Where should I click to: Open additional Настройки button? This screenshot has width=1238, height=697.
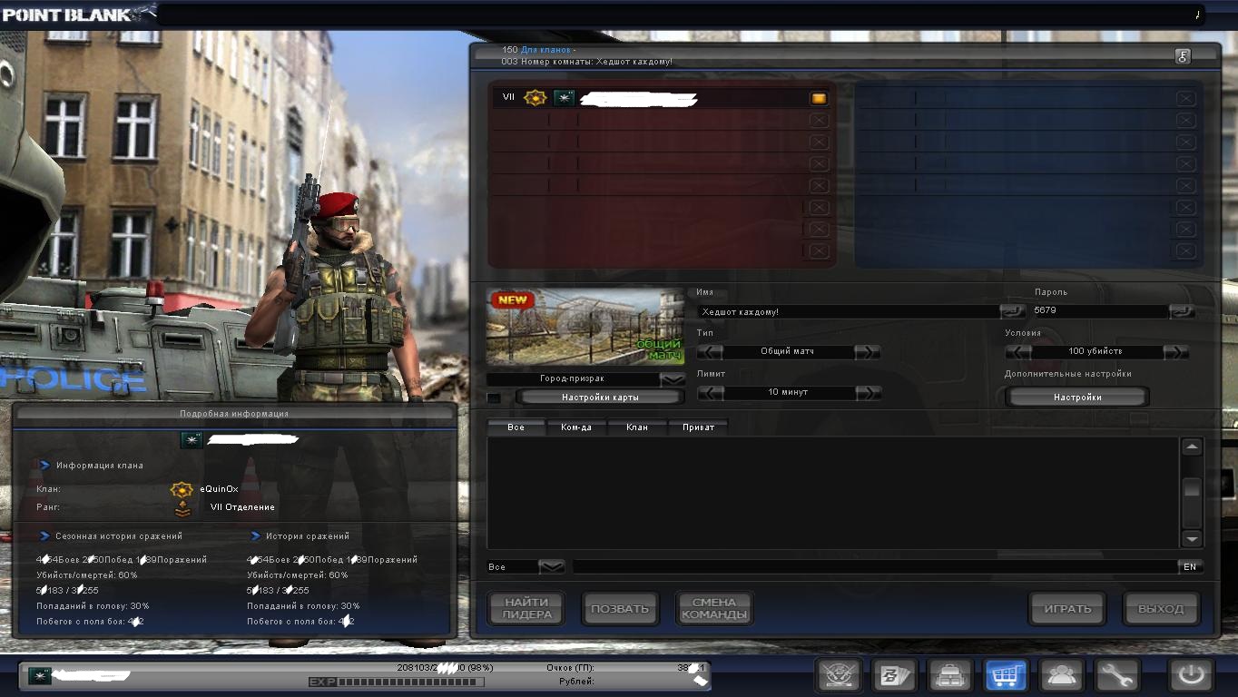click(x=1077, y=398)
